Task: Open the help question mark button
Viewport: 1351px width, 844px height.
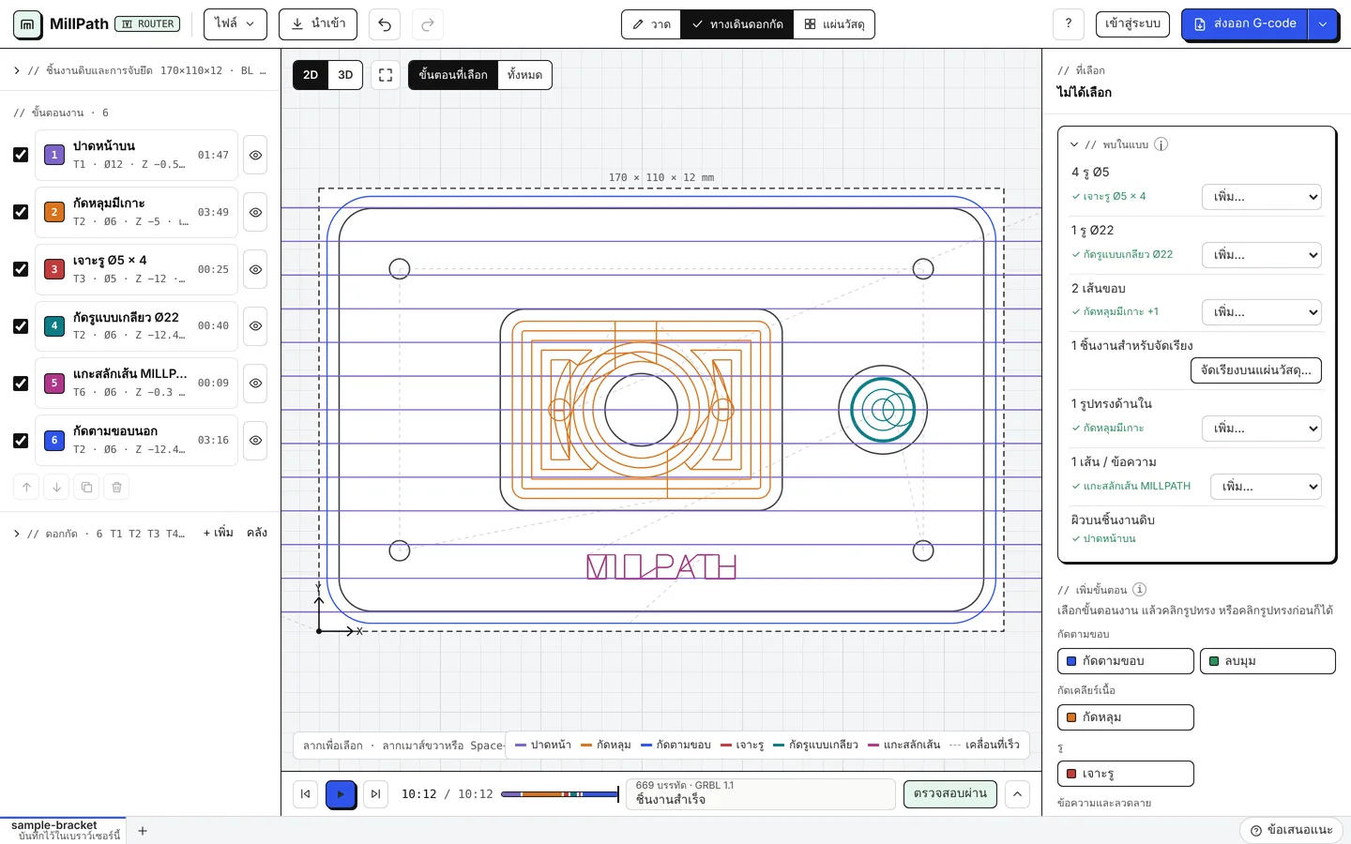Action: (1069, 24)
